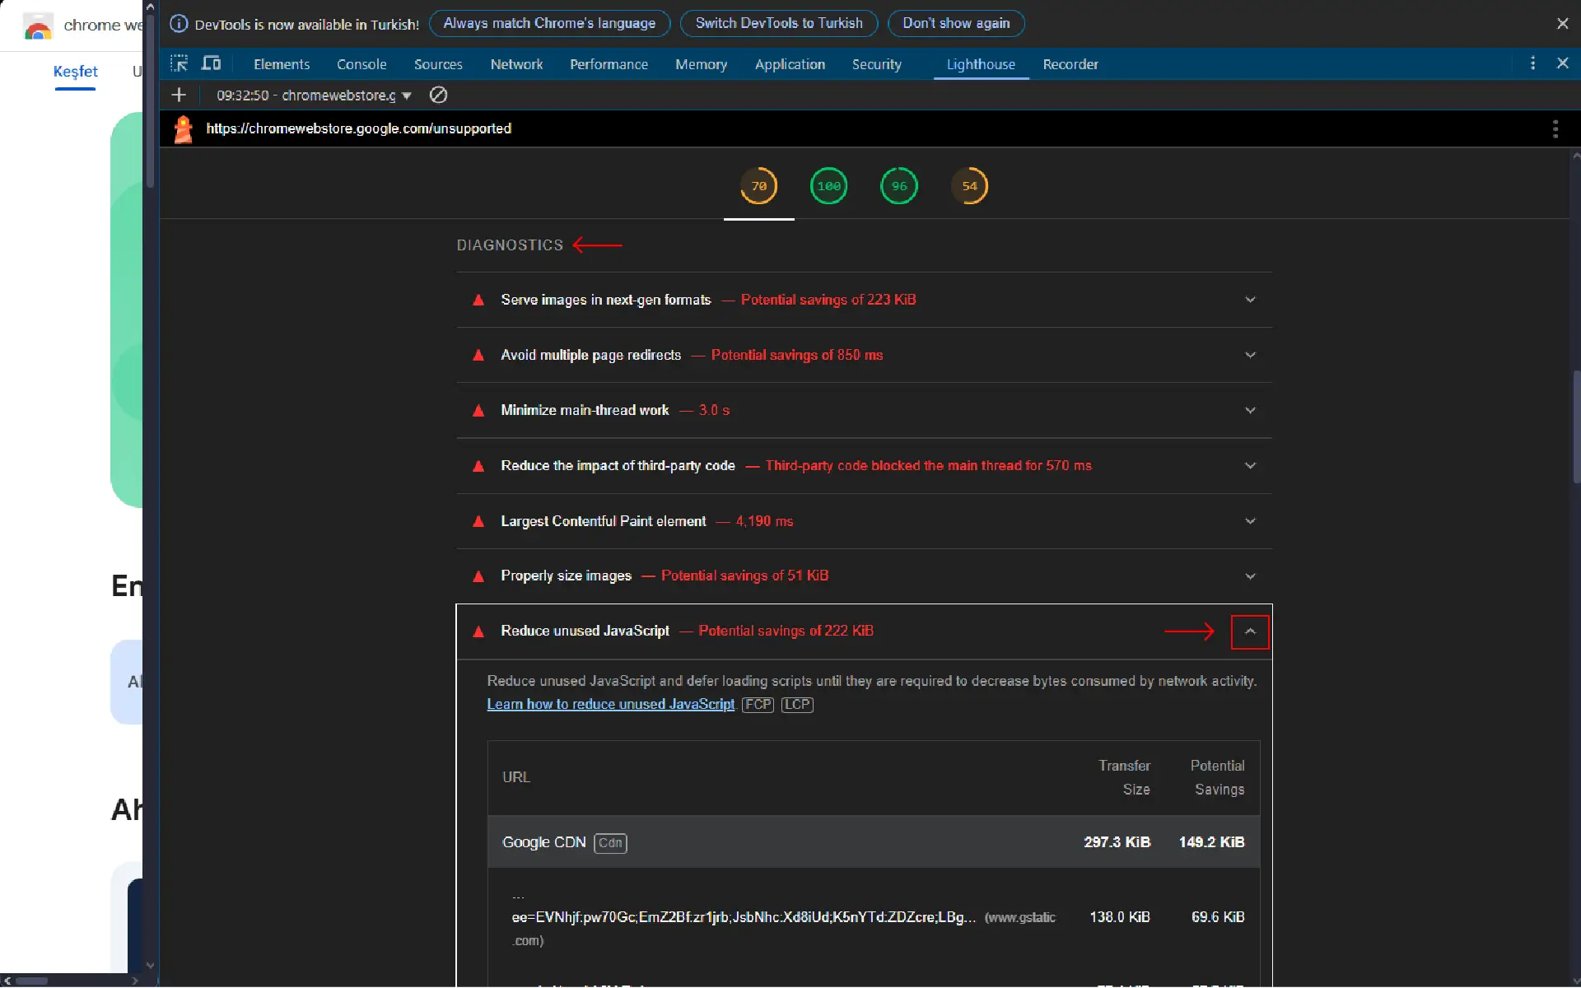Close the DevTools panel
Screen dimensions: 1581x988
coord(1562,63)
